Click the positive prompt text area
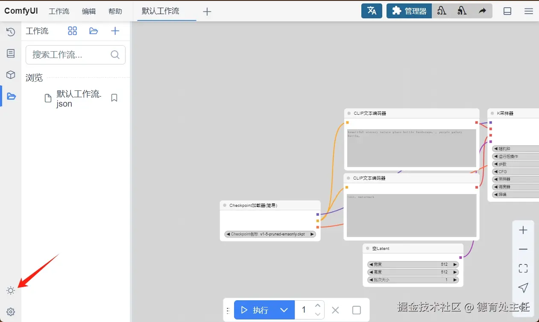Viewport: 539px width, 322px height. (412, 148)
